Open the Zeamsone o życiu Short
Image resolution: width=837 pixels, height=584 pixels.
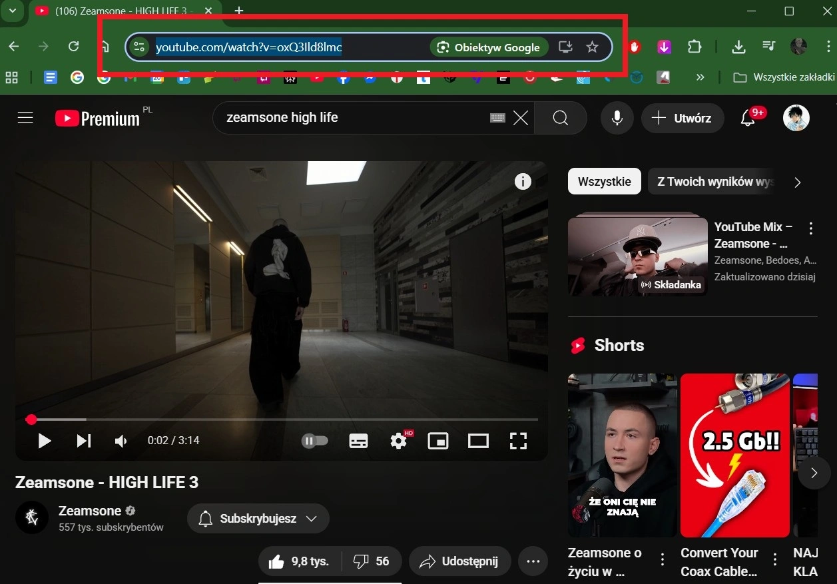(621, 455)
